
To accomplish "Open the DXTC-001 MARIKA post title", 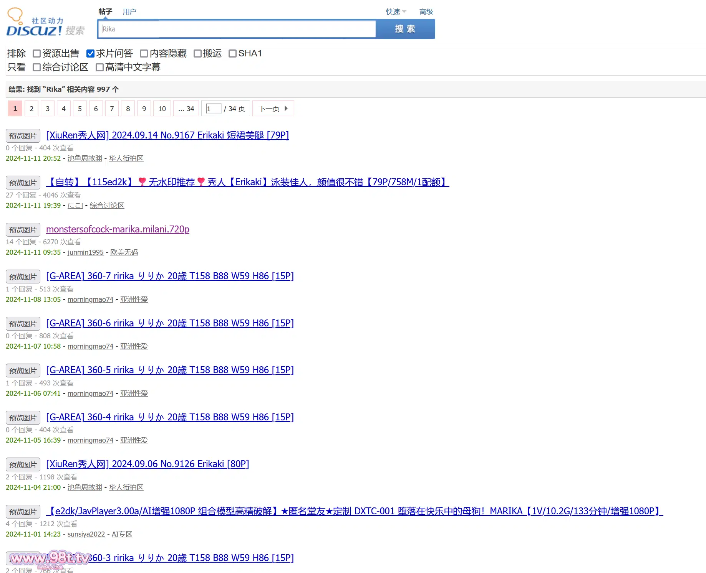I will pos(355,511).
